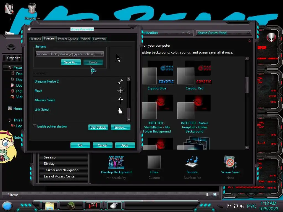This screenshot has width=283, height=212.
Task: Switch to large thumbnails view icon
Action: click(x=214, y=195)
